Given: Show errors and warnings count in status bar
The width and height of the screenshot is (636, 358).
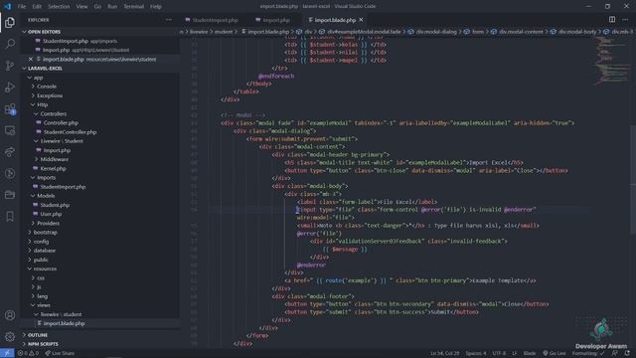Looking at the screenshot, I should click(x=28, y=353).
